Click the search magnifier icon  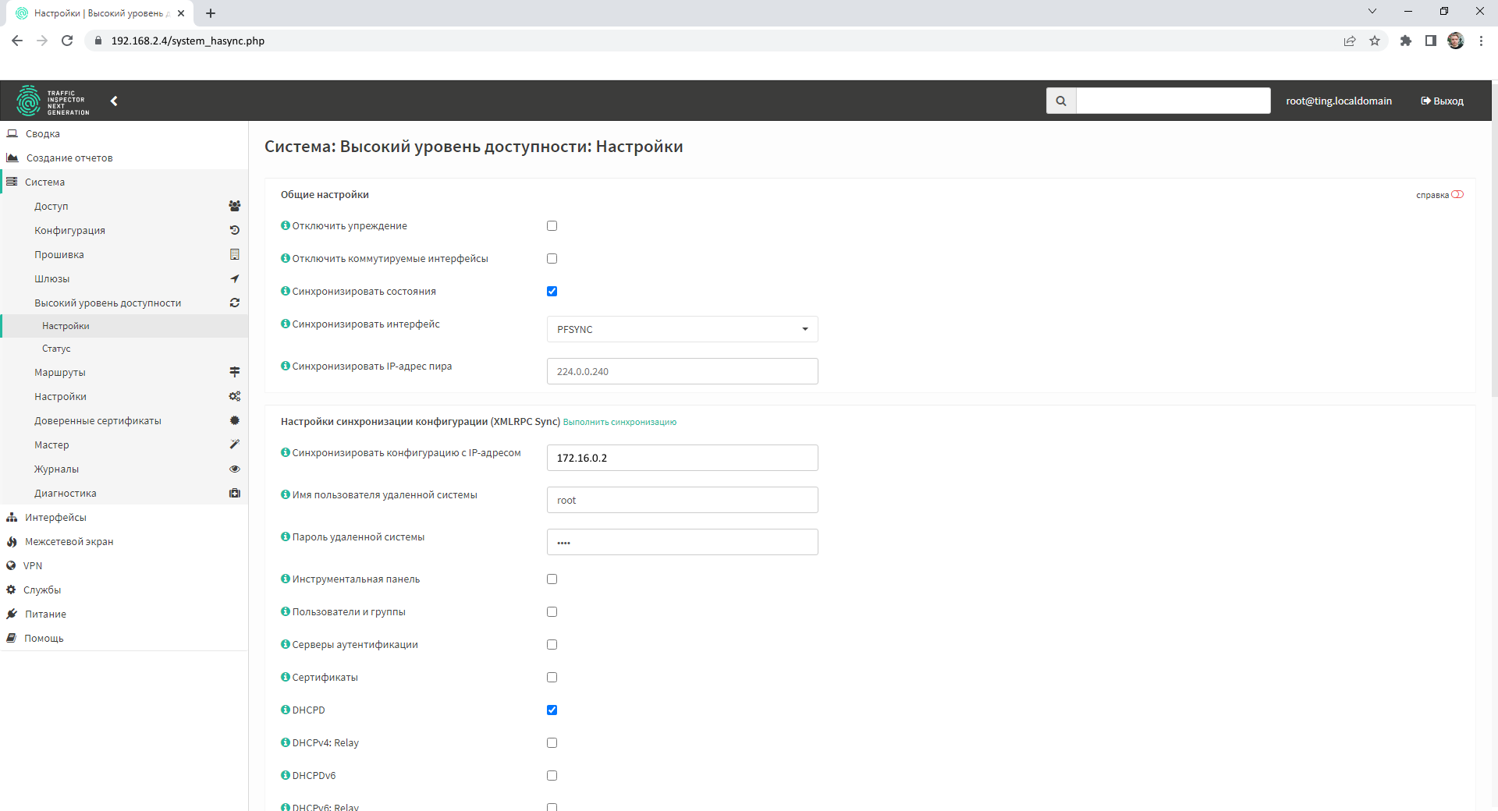coord(1060,101)
